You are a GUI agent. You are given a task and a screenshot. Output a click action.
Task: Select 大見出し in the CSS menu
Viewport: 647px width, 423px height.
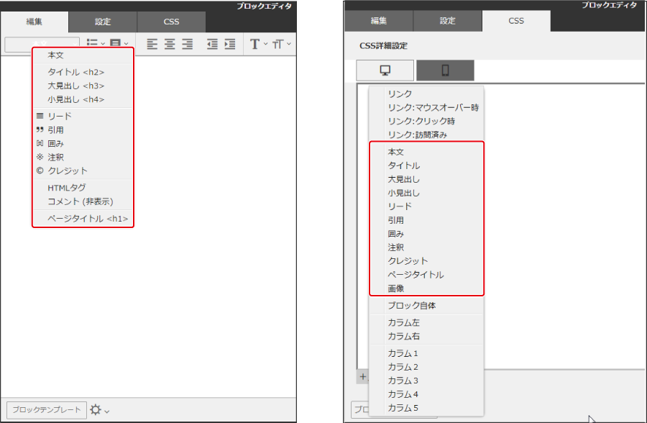[x=426, y=179]
